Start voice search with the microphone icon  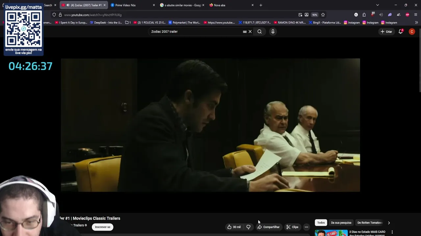click(273, 31)
